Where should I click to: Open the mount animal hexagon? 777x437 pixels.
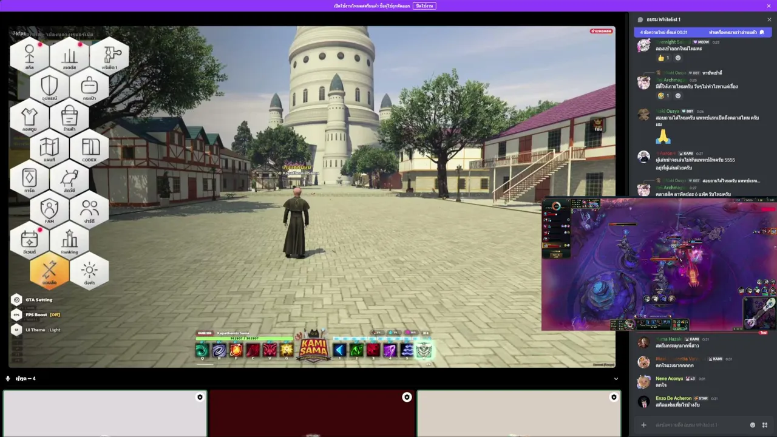(x=69, y=179)
